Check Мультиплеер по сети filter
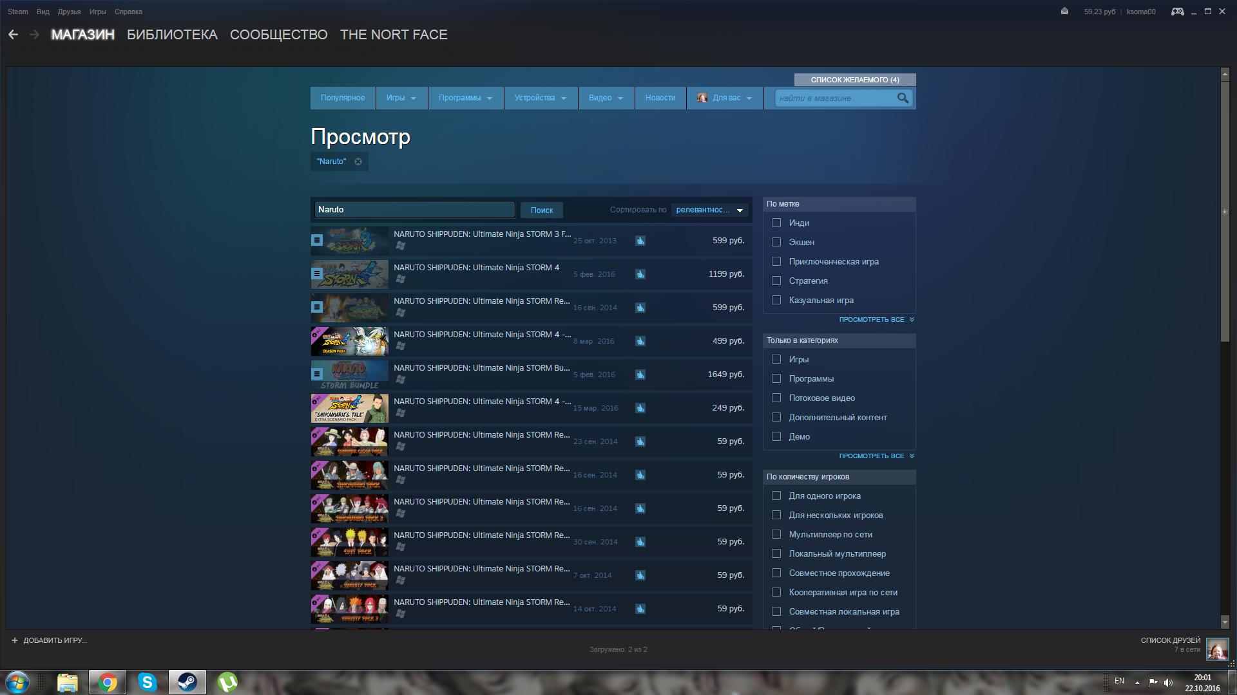1237x695 pixels. pyautogui.click(x=776, y=534)
